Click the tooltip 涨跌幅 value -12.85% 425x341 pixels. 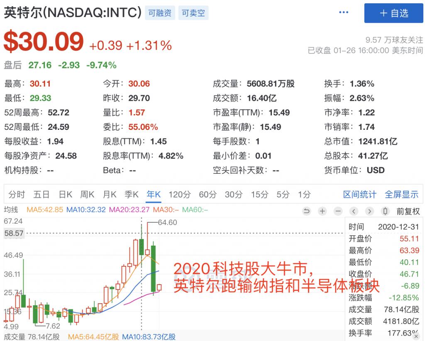404,298
